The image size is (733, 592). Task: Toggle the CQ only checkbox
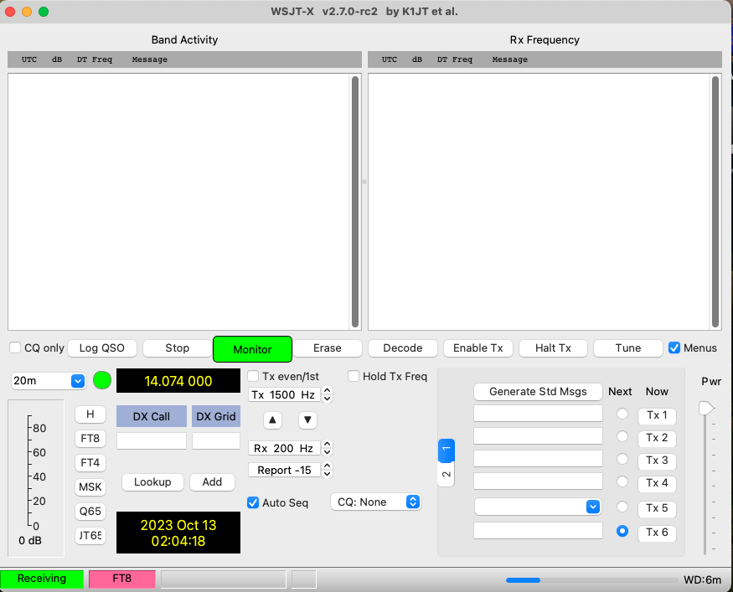[x=15, y=348]
